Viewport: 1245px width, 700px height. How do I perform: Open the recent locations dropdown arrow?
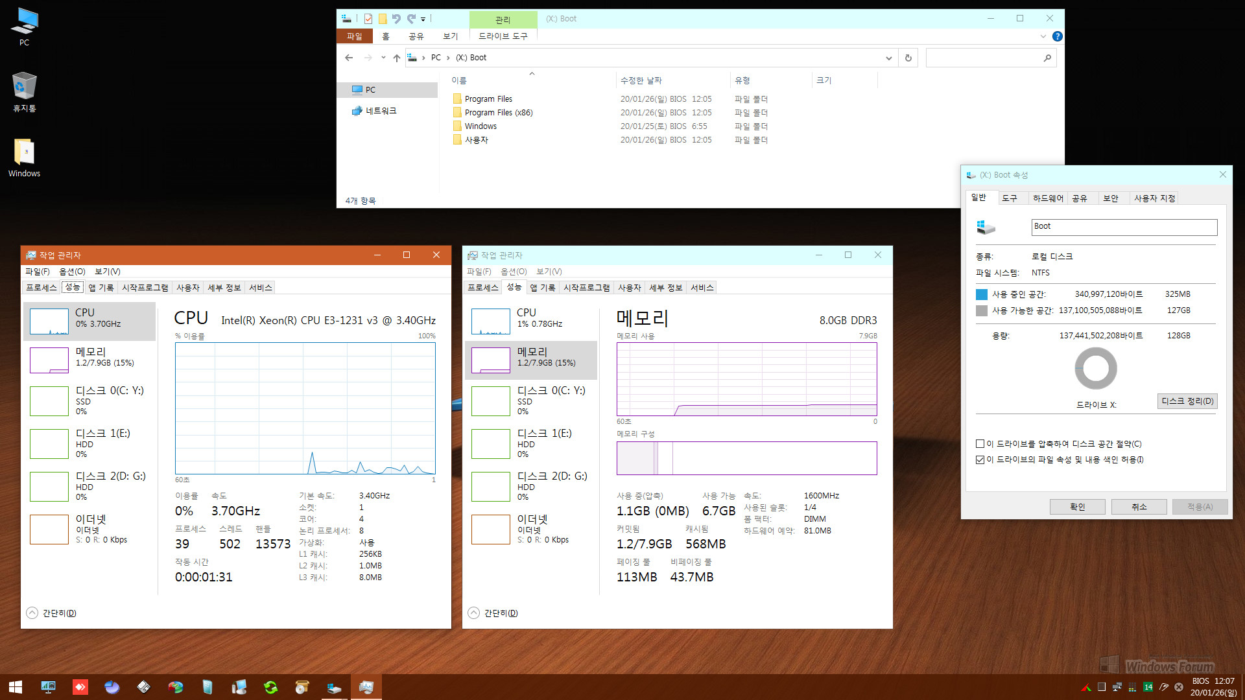coord(383,58)
